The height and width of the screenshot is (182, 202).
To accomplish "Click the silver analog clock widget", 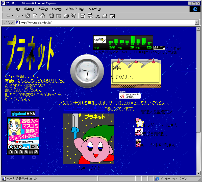I will click(87, 71).
